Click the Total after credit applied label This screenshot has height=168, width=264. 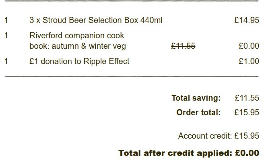tap(175, 153)
